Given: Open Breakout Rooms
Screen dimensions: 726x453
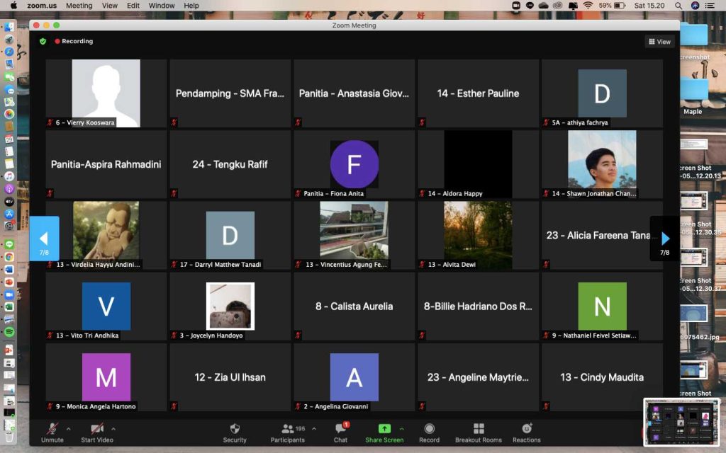Looking at the screenshot, I should [479, 429].
